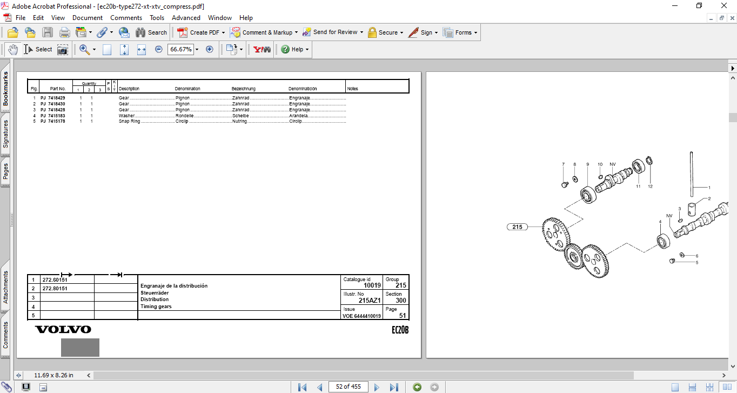Click the Fit Width icon
This screenshot has height=393, width=737.
click(142, 49)
